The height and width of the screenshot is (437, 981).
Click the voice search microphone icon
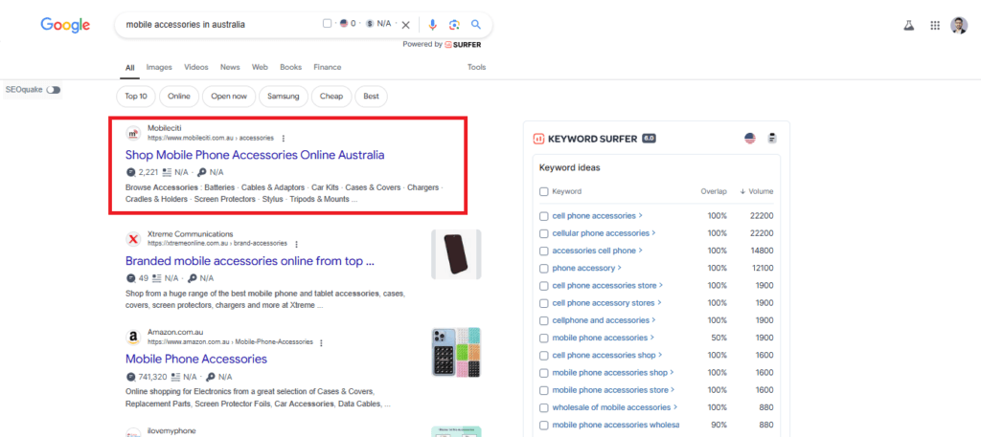click(432, 25)
